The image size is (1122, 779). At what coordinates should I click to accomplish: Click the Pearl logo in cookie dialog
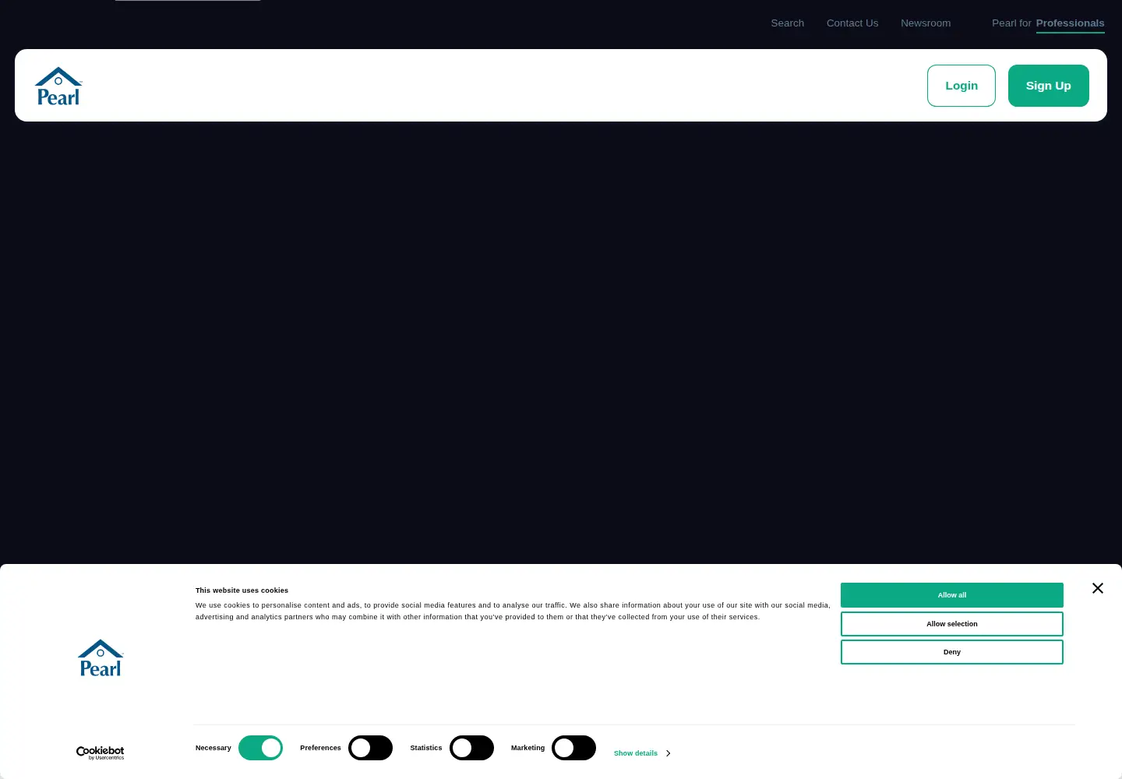(101, 658)
